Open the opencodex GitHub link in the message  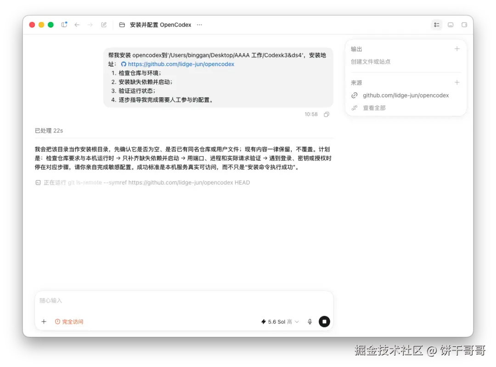click(x=181, y=64)
